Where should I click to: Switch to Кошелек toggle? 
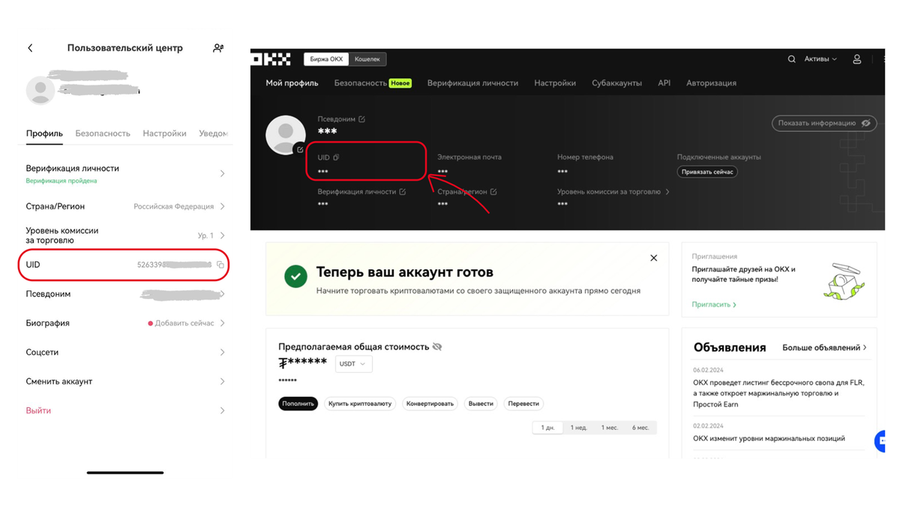(x=367, y=59)
